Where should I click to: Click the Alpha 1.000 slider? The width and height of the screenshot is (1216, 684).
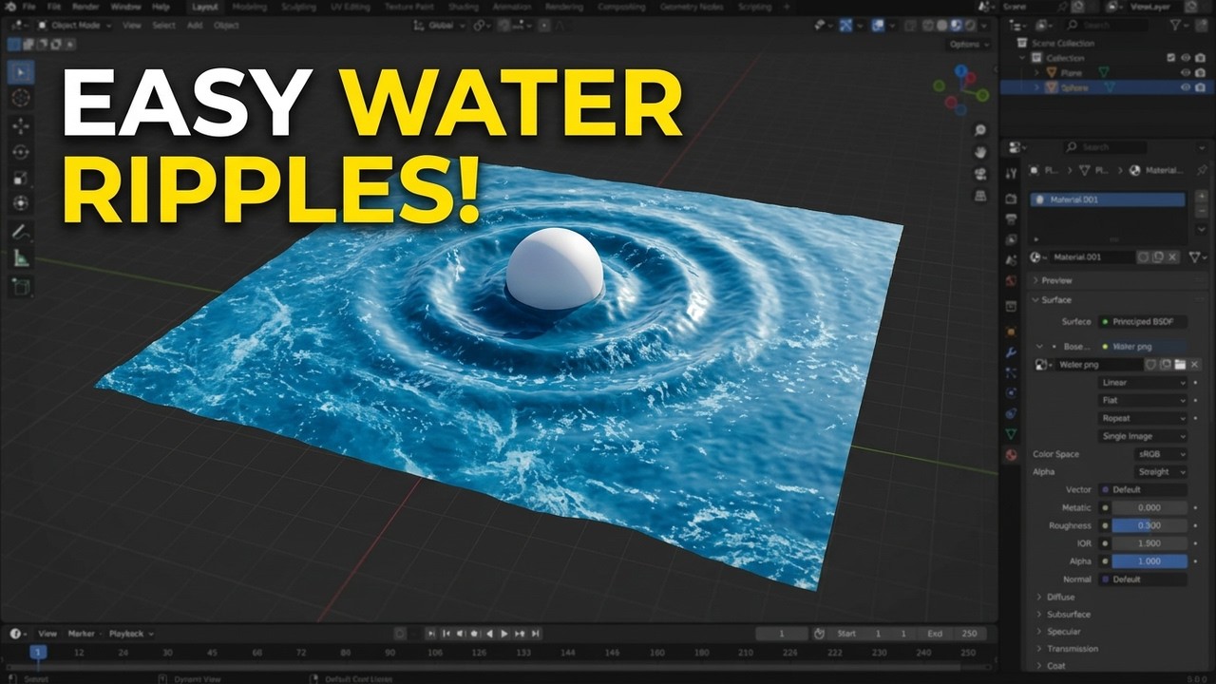click(1149, 561)
